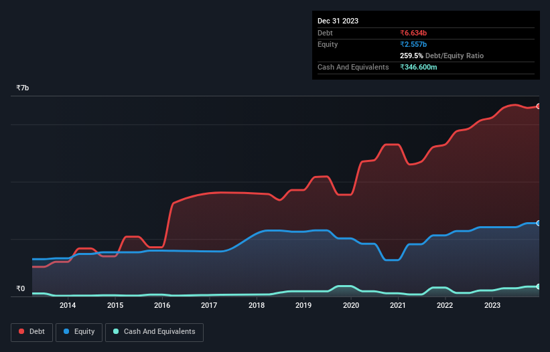Click the 2016 x-axis label
Screen dimensions: 550x352
coord(162,305)
